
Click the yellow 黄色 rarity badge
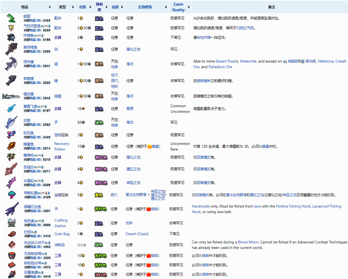[99, 195]
